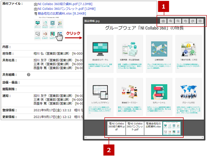Select NI Collabo 360パンフレット.pdf in viewer strip

135,128
